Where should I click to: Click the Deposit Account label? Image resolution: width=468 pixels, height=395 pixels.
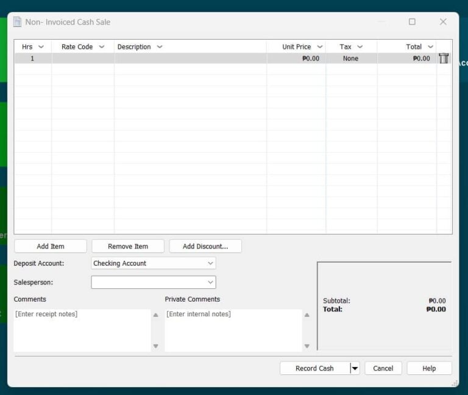[x=39, y=263]
